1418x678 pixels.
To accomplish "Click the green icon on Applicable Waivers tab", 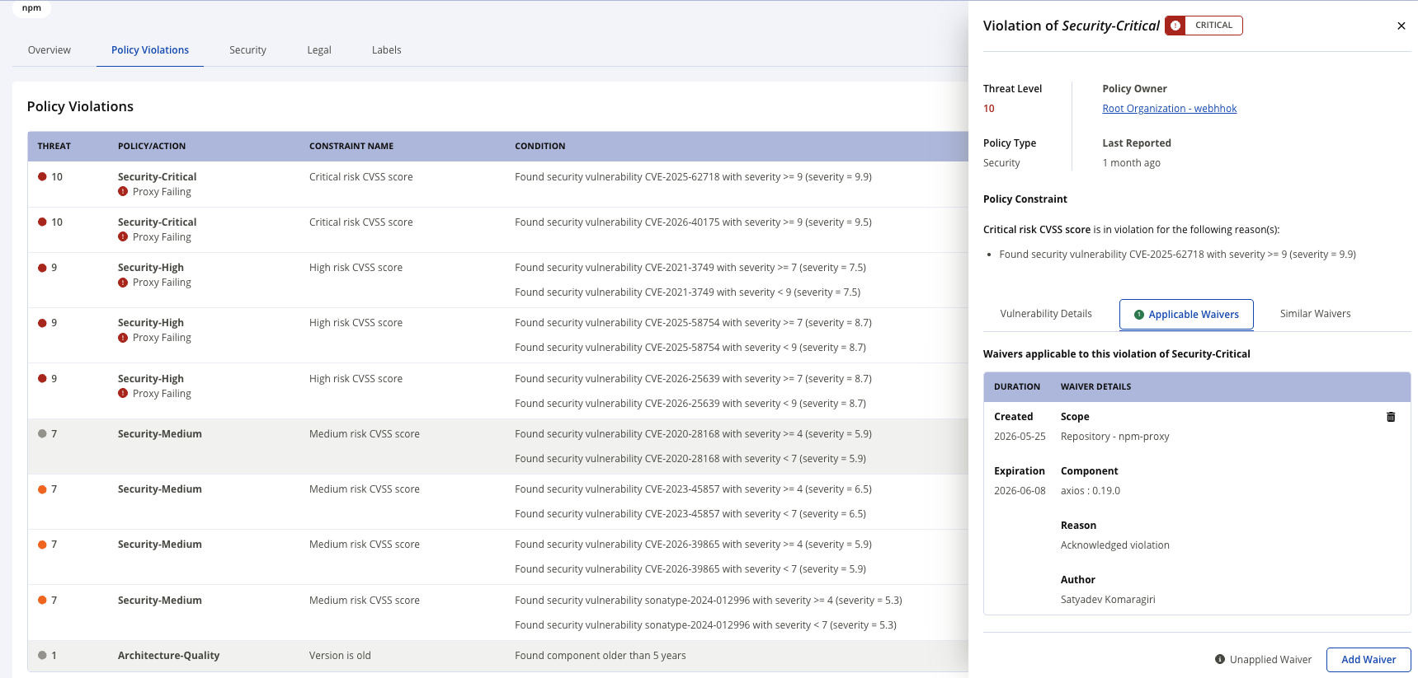I will coord(1139,315).
